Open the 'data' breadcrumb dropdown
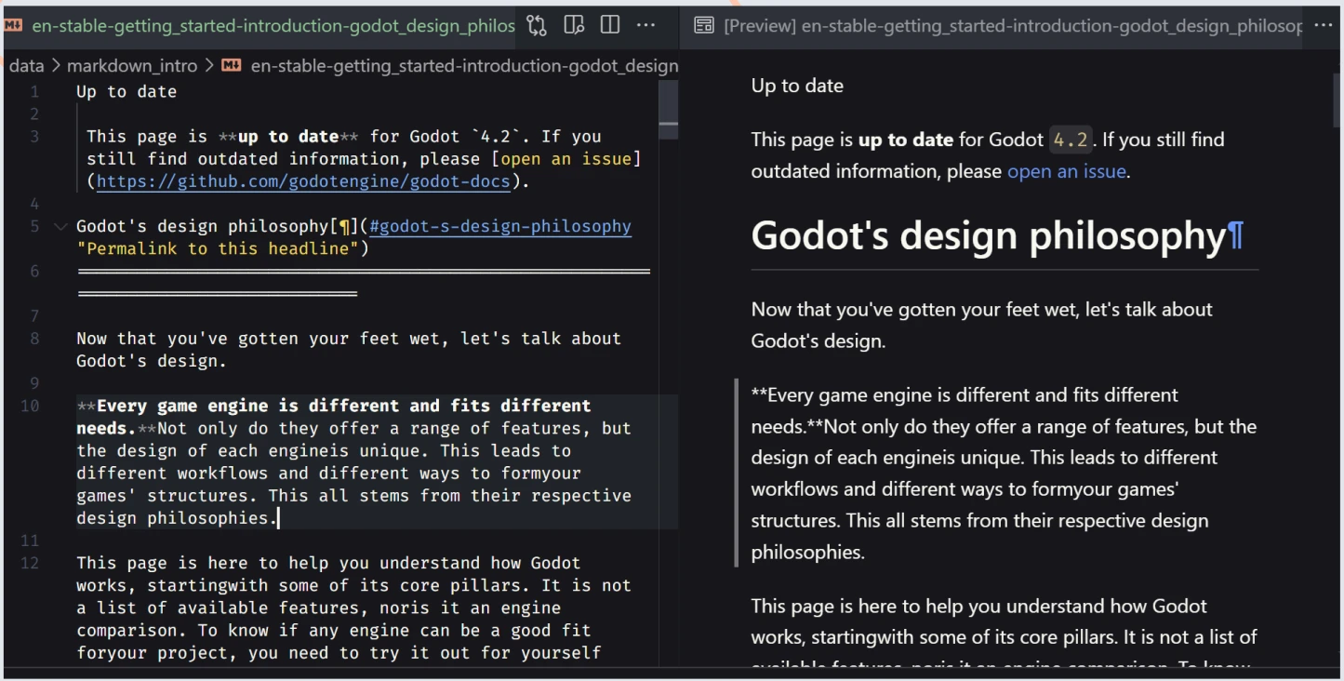This screenshot has width=1344, height=681. (x=26, y=65)
